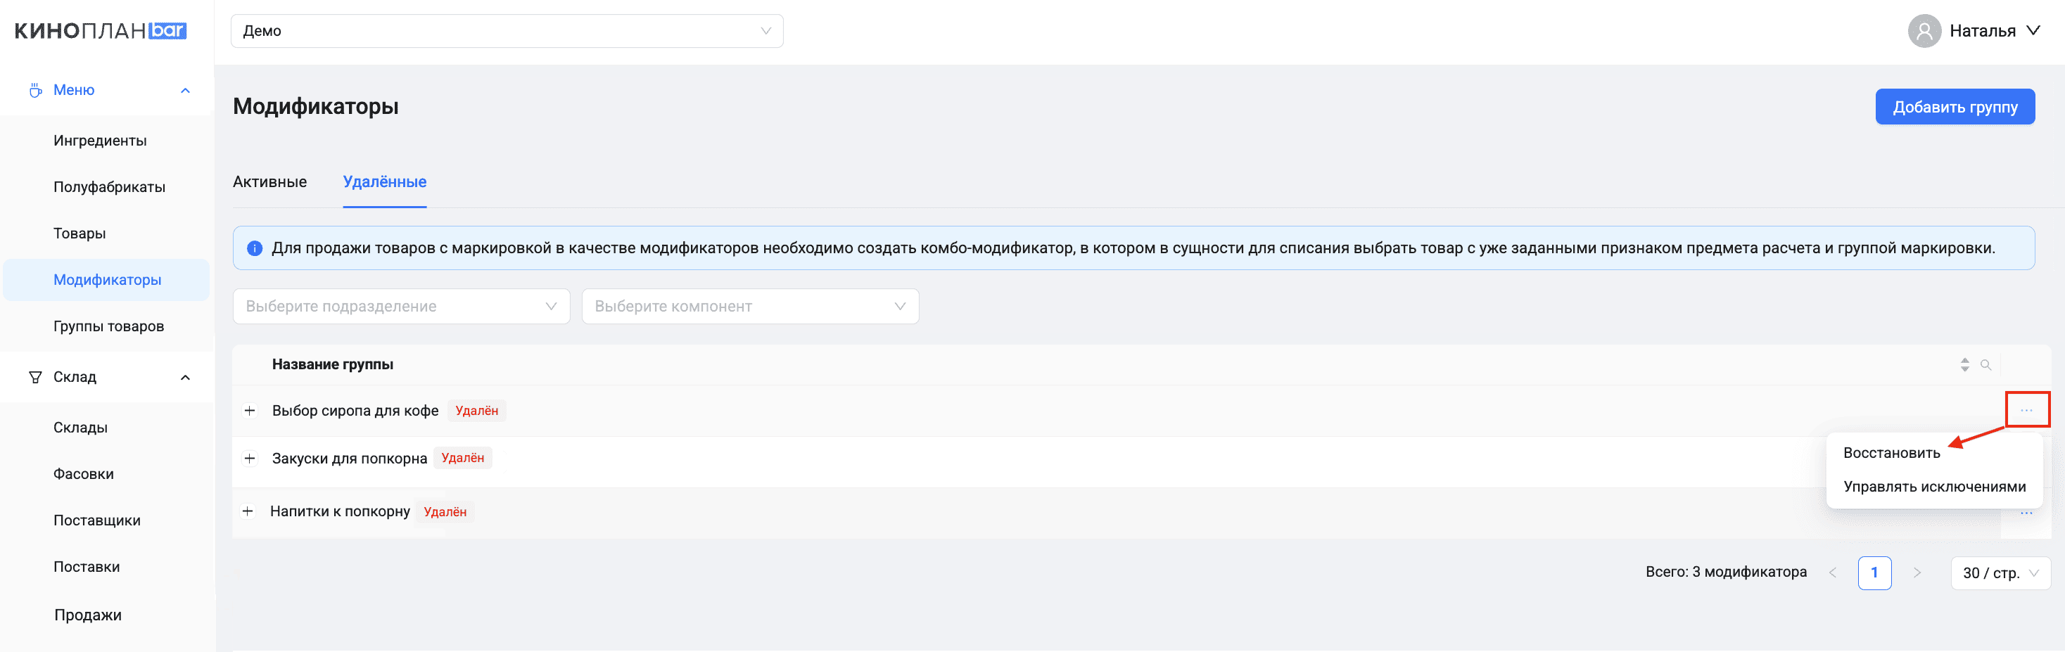Viewport: 2065px width, 652px height.
Task: Click the search icon in table header
Action: click(x=1985, y=365)
